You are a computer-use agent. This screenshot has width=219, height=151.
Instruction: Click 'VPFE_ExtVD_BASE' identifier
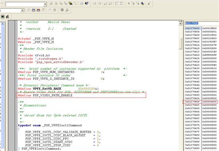click(x=47, y=89)
